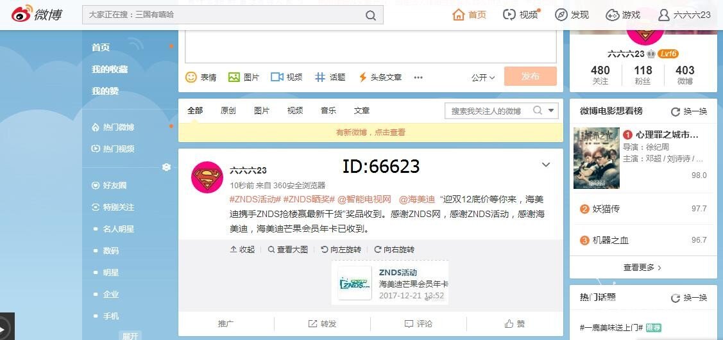
Task: Click 推广 promote under the post
Action: click(226, 324)
